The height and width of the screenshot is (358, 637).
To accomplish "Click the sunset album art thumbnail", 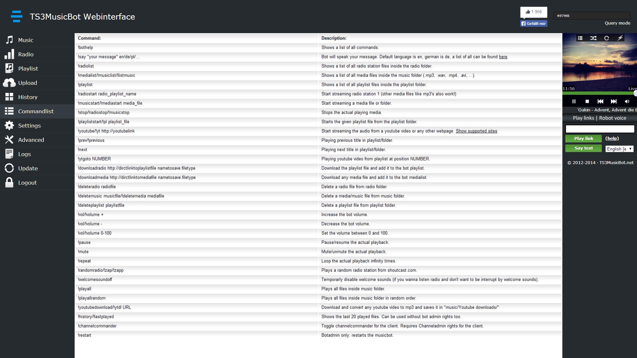I will coord(600,63).
